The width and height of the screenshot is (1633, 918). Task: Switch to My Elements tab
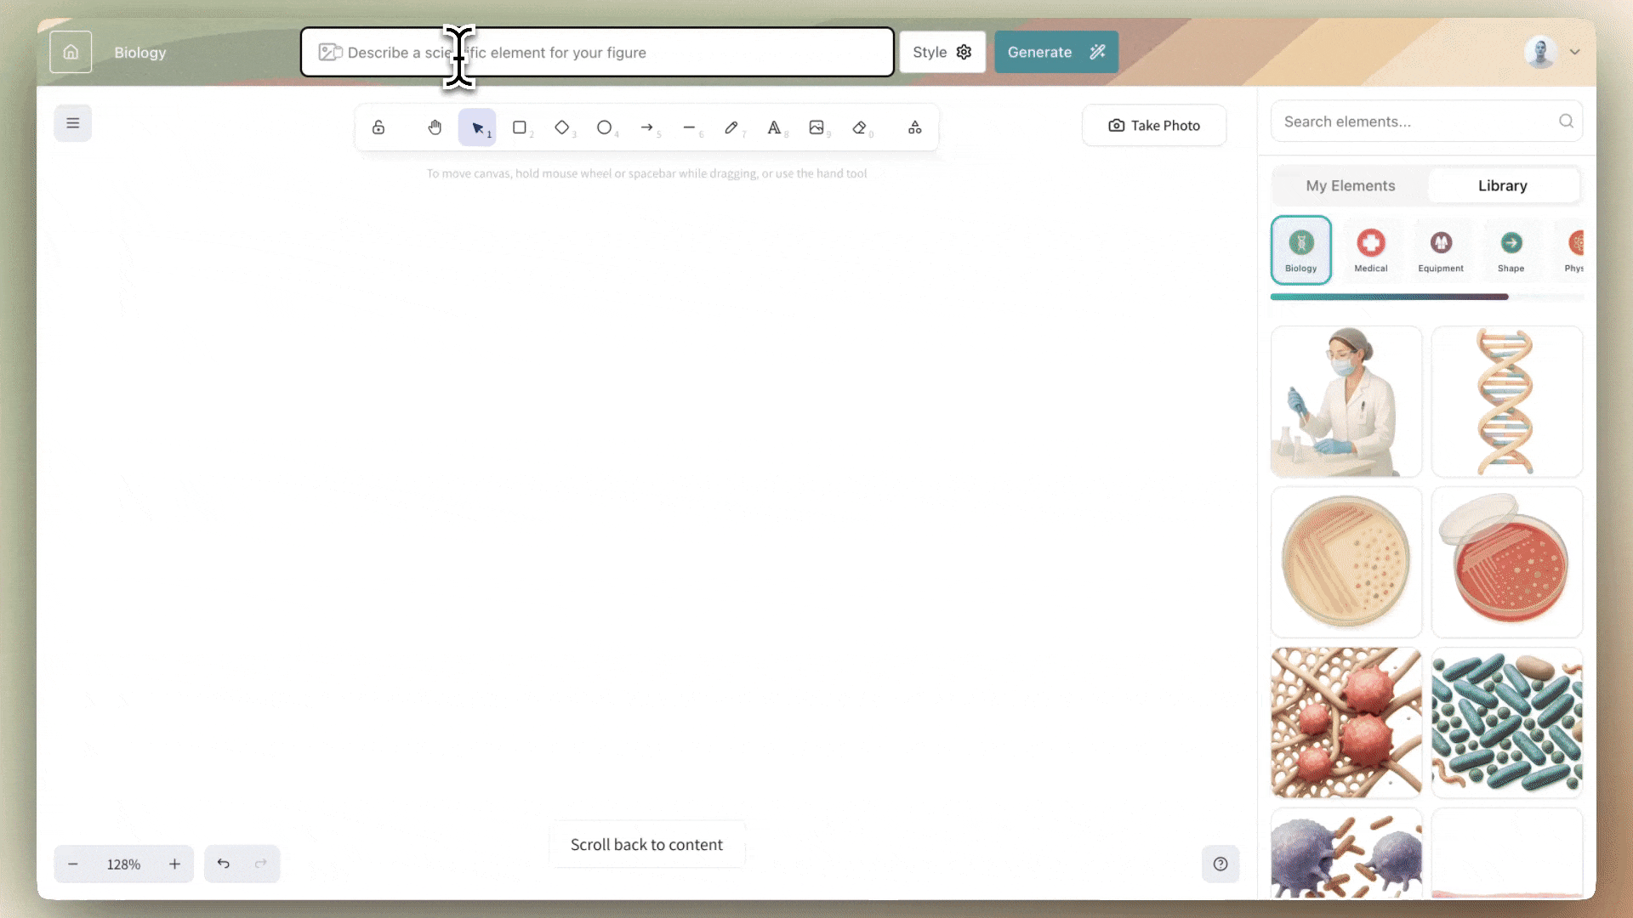pyautogui.click(x=1351, y=185)
